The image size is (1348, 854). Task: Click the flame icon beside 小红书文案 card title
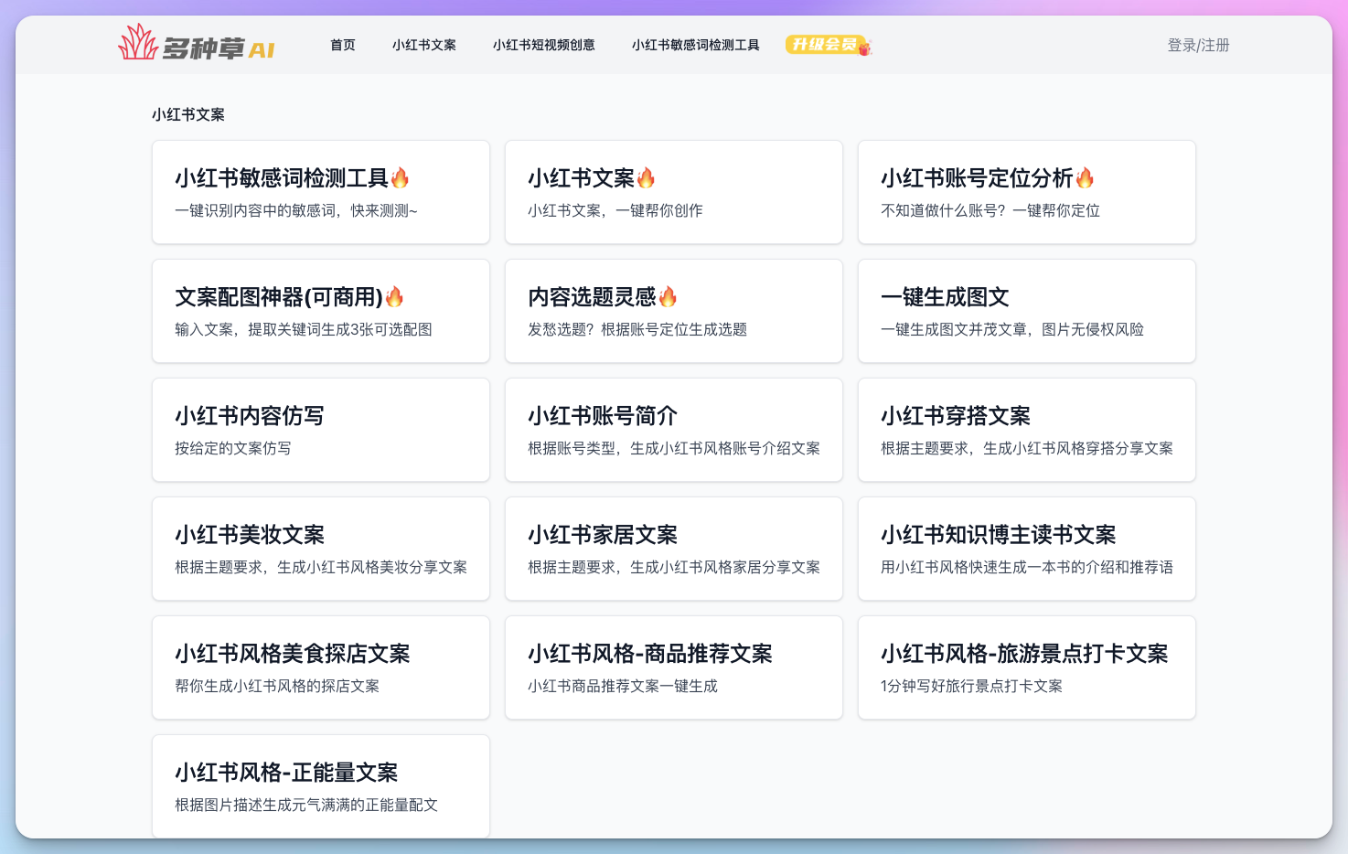click(646, 177)
